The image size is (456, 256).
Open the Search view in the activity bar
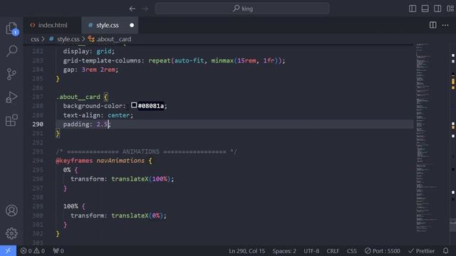(11, 50)
